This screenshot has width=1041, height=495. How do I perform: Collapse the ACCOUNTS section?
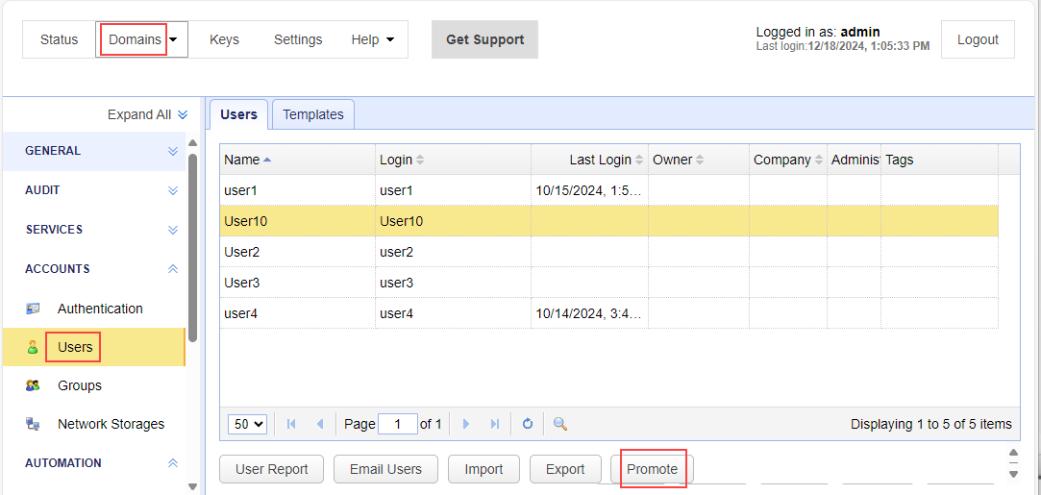173,269
